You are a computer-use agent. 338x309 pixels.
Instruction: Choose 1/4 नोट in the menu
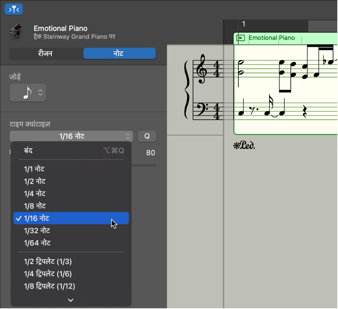pyautogui.click(x=71, y=193)
